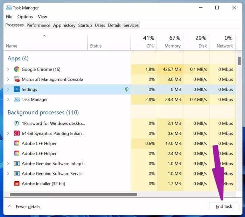Click the Apps (4) group heading
This screenshot has height=217, width=245.
pyautogui.click(x=18, y=58)
